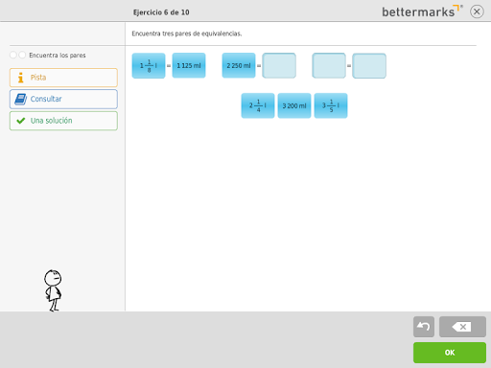The height and width of the screenshot is (368, 491).
Task: Click the first empty slot of third pair
Action: pos(329,66)
